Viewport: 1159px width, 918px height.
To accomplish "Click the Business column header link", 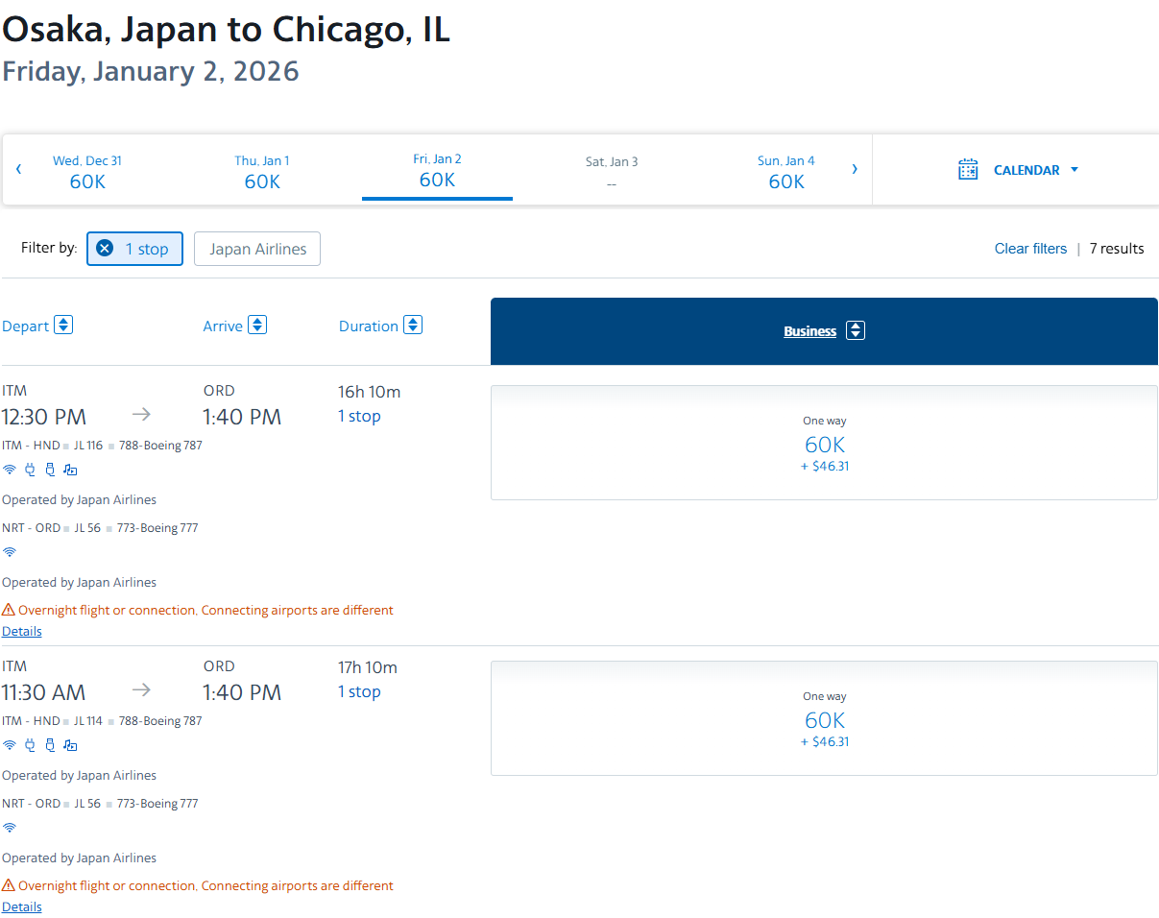I will click(809, 331).
